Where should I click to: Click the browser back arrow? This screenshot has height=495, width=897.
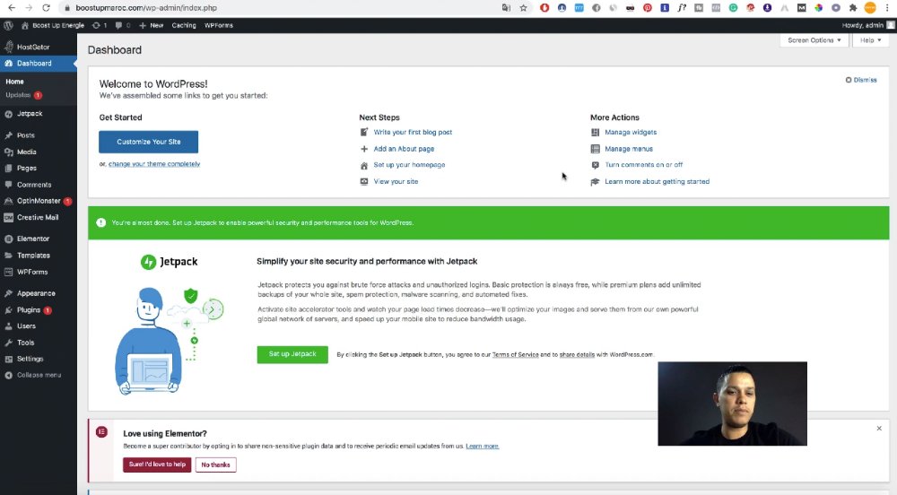tap(12, 8)
